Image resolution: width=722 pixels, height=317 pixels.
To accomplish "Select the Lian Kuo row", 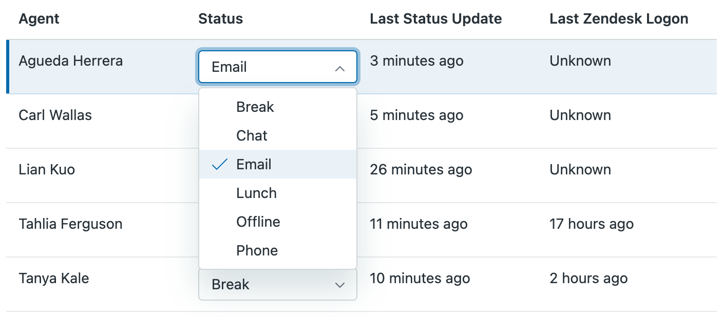I will [x=47, y=169].
